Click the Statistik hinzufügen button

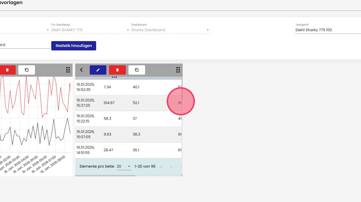click(73, 46)
